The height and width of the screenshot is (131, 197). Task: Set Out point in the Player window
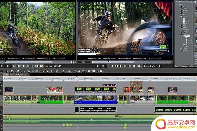point(8,66)
